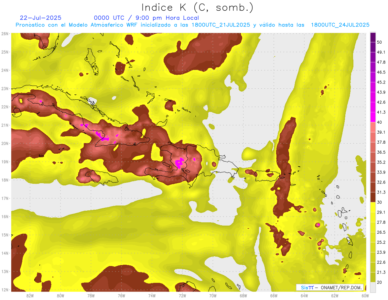Click the colorbar value "29.1"
Viewport: 388px width, 300px height.
pyautogui.click(x=381, y=212)
